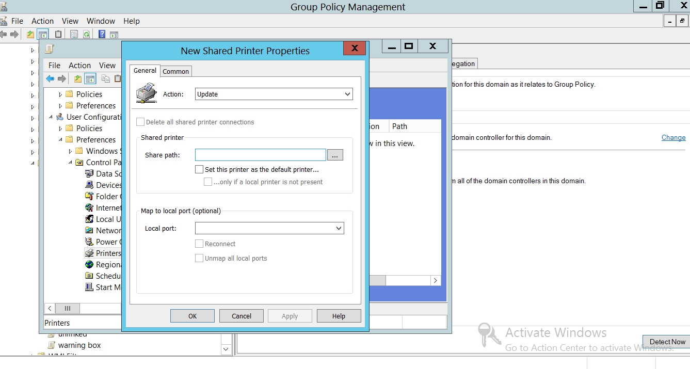The height and width of the screenshot is (369, 690).
Task: Click Show/Hide Action Pane icon in main toolbar
Action: pos(114,34)
